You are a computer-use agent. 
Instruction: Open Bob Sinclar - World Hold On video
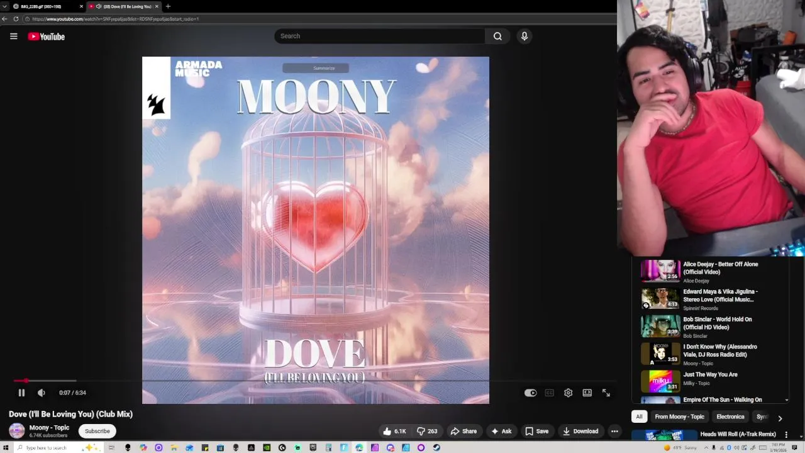[717, 323]
